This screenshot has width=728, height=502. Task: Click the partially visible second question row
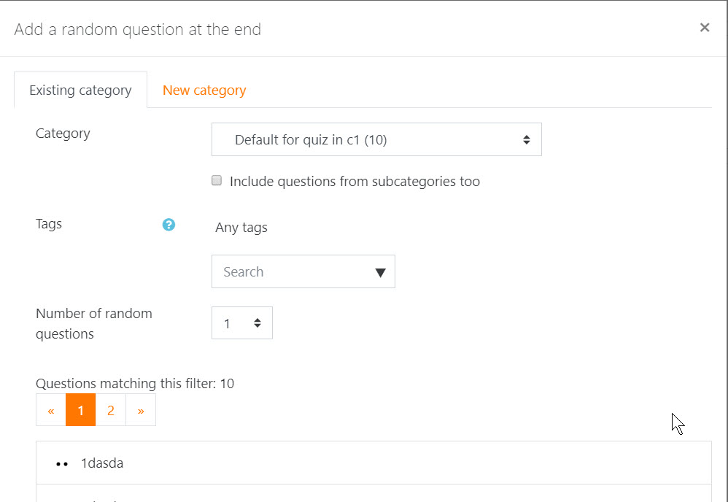[x=373, y=493]
